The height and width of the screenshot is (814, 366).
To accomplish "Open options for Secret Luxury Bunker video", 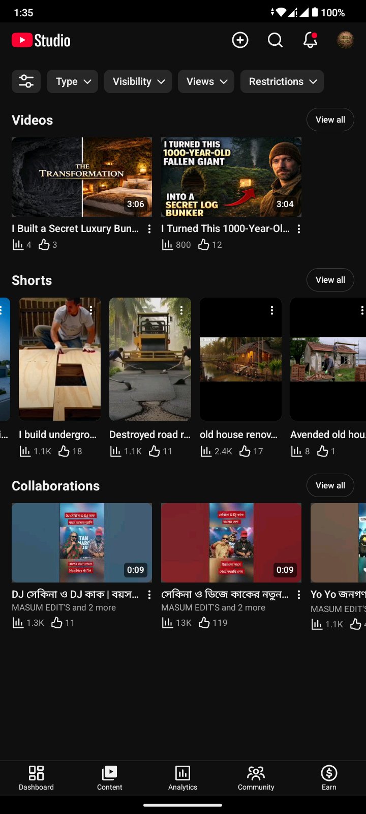I will coord(149,229).
